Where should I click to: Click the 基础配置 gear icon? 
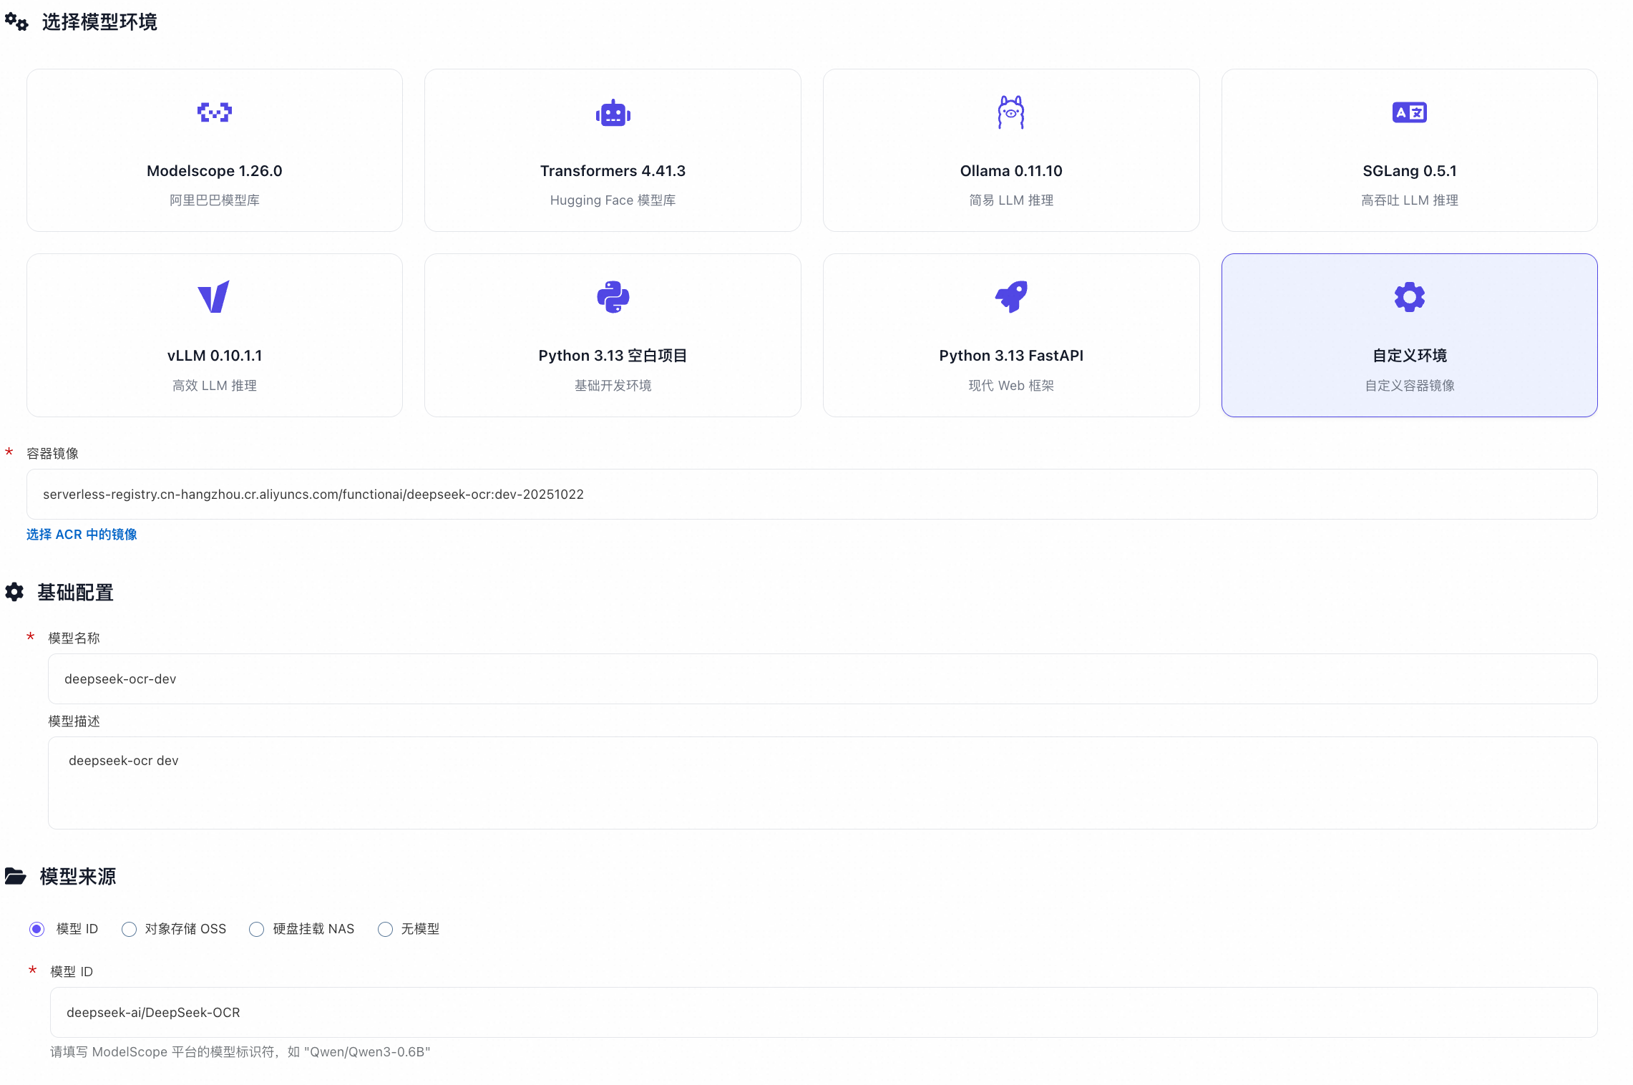15,592
